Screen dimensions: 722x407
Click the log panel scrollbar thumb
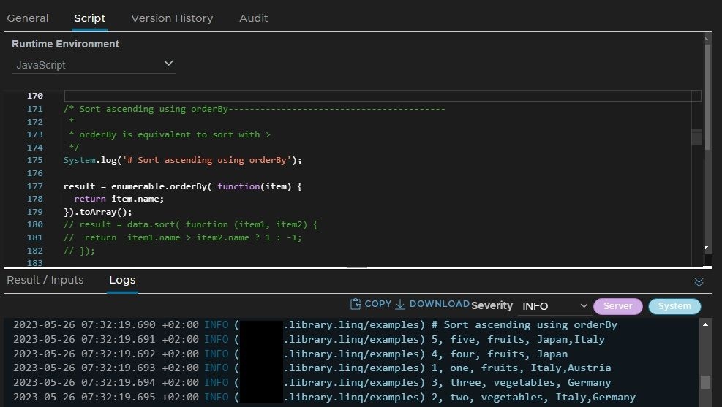click(705, 382)
